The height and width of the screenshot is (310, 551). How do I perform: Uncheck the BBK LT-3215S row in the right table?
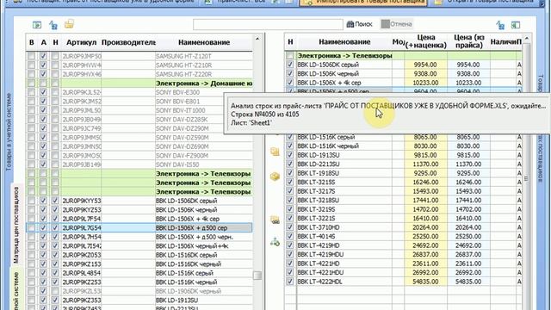pyautogui.click(x=290, y=182)
